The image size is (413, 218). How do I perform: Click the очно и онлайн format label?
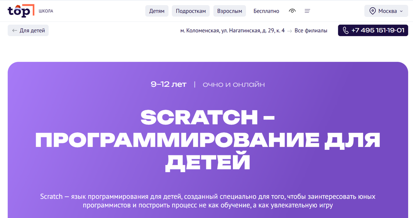coord(234,84)
